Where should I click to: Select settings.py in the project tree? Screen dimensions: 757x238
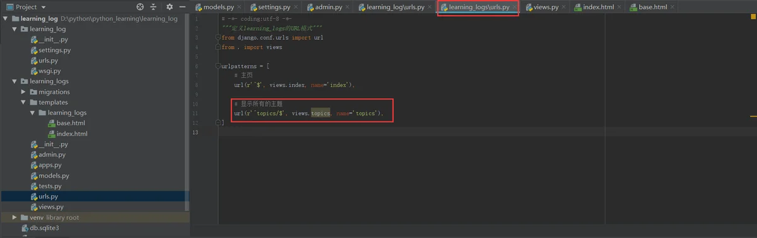pyautogui.click(x=50, y=50)
